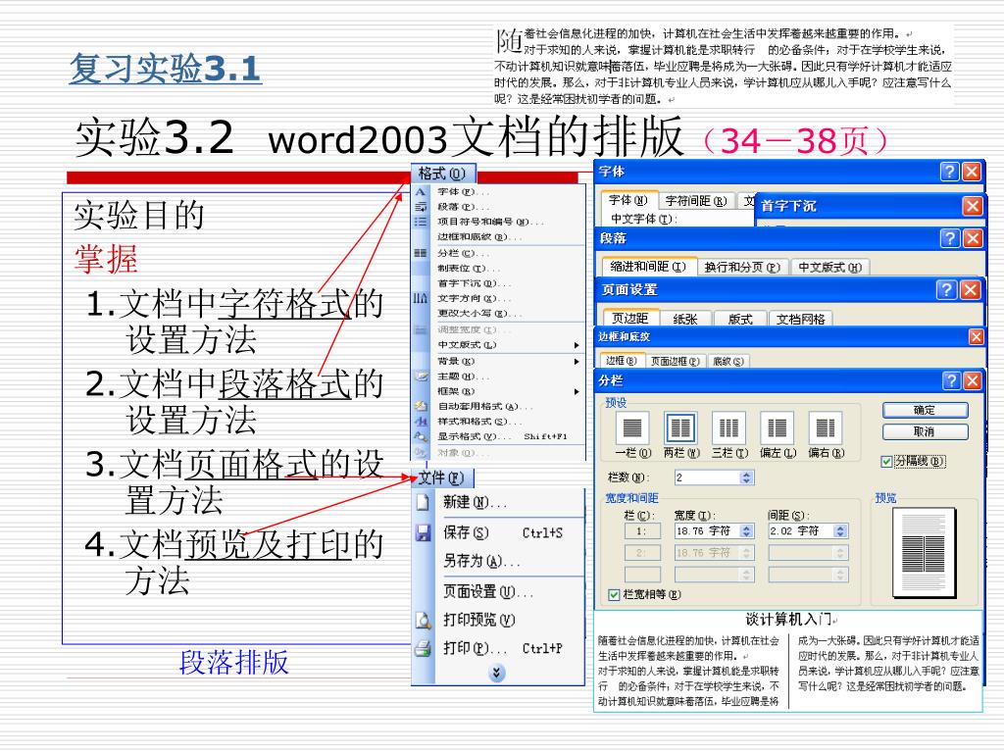Click the 段落排版 link

(233, 663)
